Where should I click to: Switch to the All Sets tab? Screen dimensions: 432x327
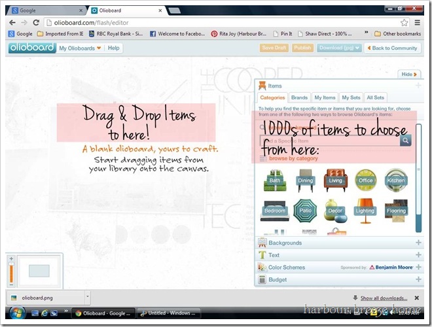coord(375,97)
